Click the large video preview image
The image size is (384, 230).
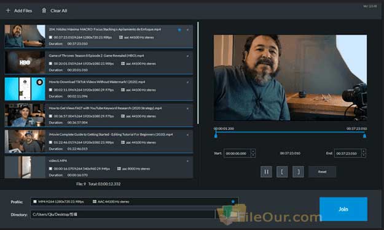tap(290, 77)
